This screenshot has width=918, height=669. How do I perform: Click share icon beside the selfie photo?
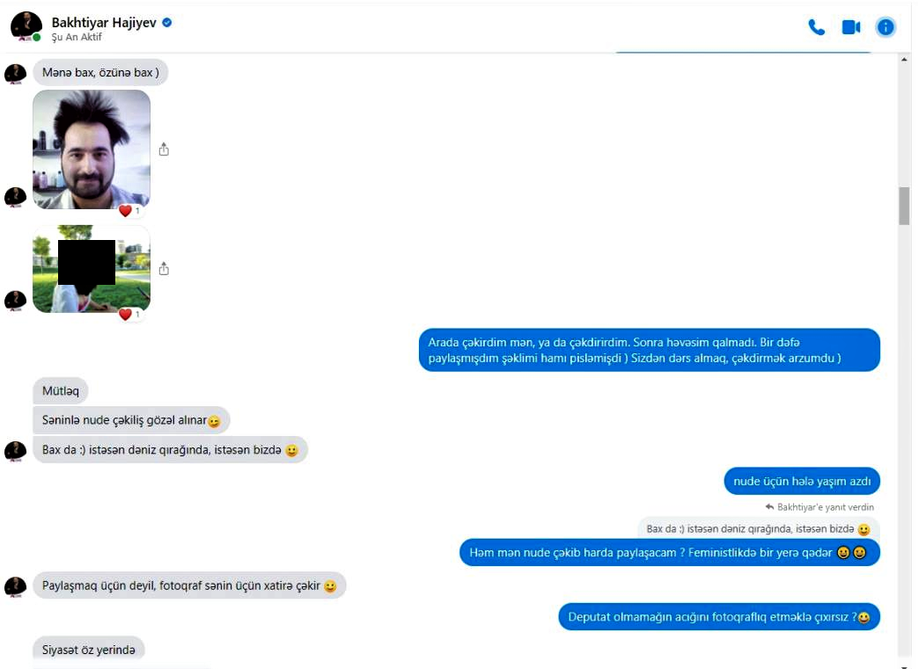164,149
